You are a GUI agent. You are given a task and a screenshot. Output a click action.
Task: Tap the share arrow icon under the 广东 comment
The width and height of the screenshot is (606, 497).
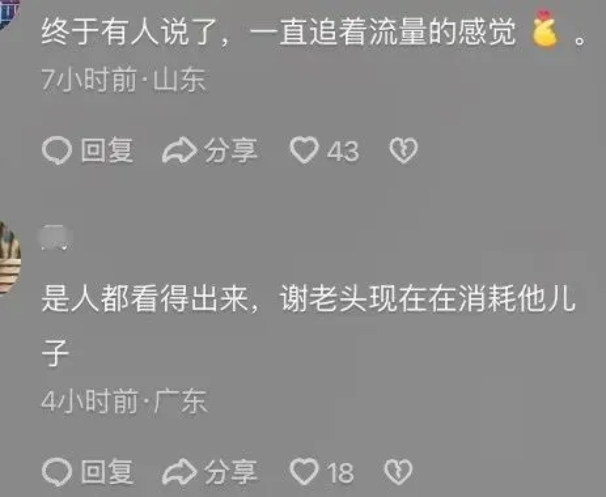tap(179, 472)
